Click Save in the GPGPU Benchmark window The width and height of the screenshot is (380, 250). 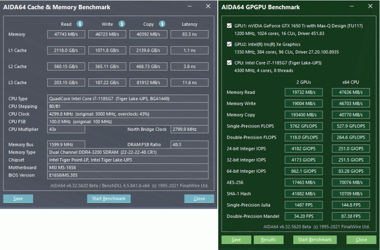236,240
